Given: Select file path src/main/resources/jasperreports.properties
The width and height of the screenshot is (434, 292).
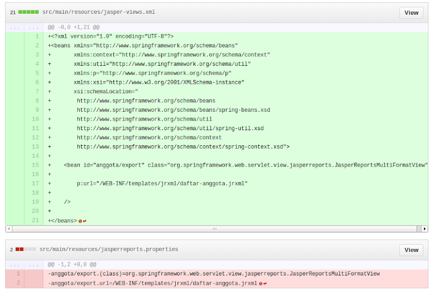Looking at the screenshot, I should 109,249.
